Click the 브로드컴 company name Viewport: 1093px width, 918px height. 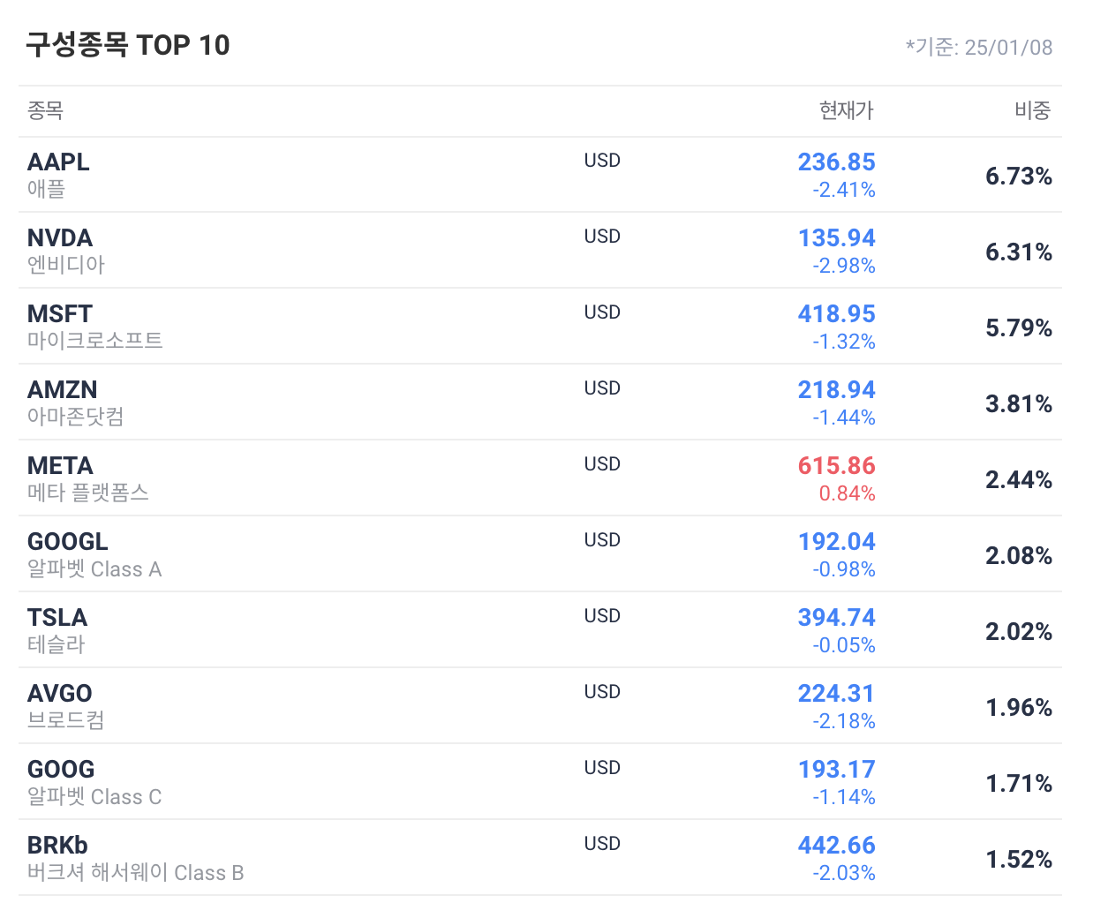click(66, 720)
